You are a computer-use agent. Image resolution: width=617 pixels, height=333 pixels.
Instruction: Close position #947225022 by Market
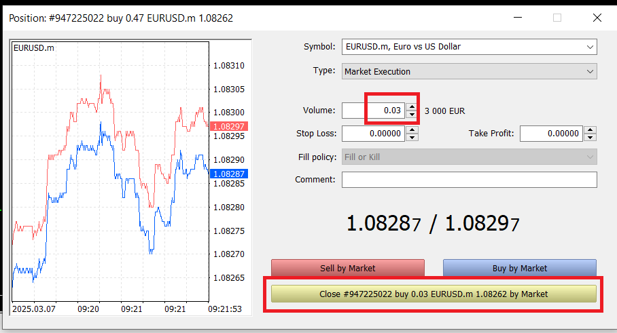[434, 294]
